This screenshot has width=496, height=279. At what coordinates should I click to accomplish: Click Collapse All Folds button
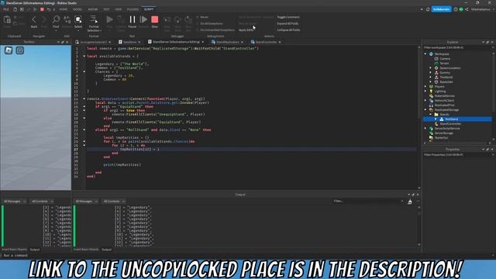point(288,30)
